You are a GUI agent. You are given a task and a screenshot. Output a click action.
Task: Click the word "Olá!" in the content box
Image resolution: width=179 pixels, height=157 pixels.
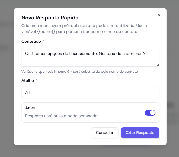(29, 54)
